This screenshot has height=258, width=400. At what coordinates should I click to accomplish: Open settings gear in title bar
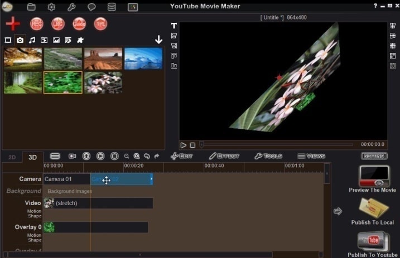(x=51, y=7)
